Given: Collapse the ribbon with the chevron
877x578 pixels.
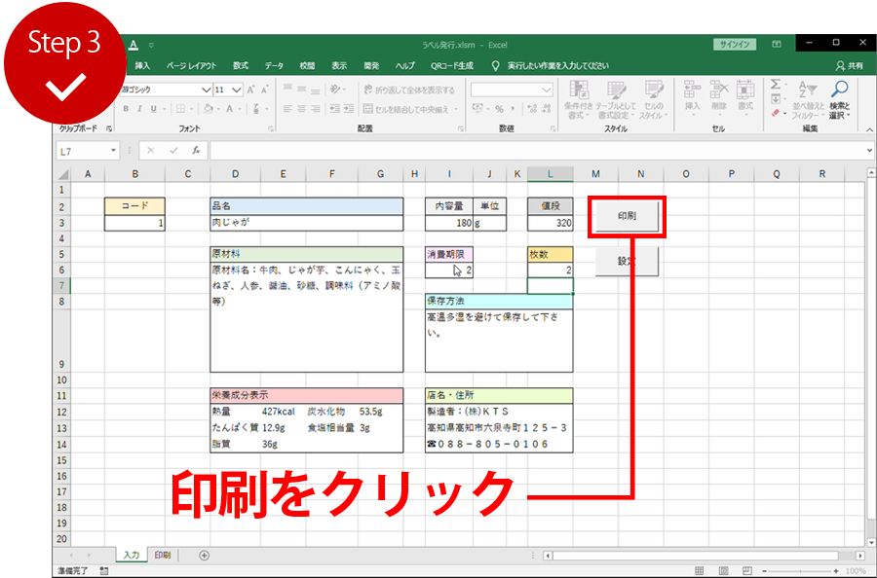Looking at the screenshot, I should [x=869, y=129].
